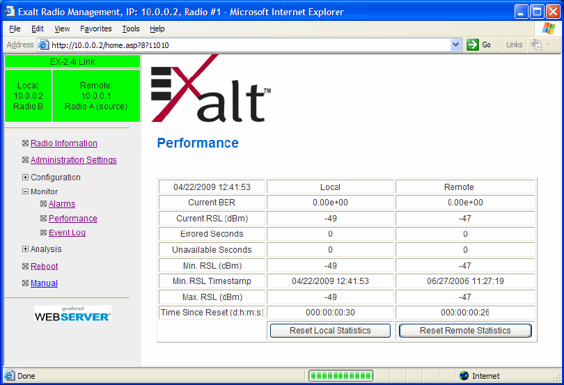Click the Internet zone globe icon

(464, 376)
